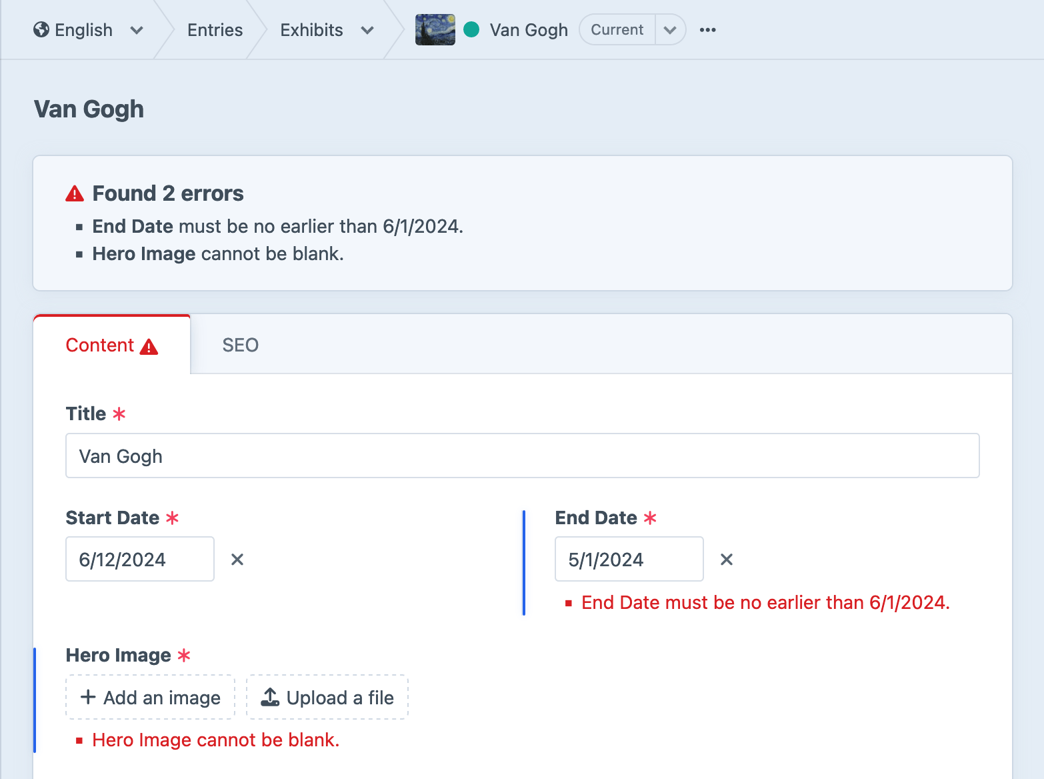Clear the End Date with X icon
Viewport: 1044px width, 779px height.
click(x=727, y=560)
